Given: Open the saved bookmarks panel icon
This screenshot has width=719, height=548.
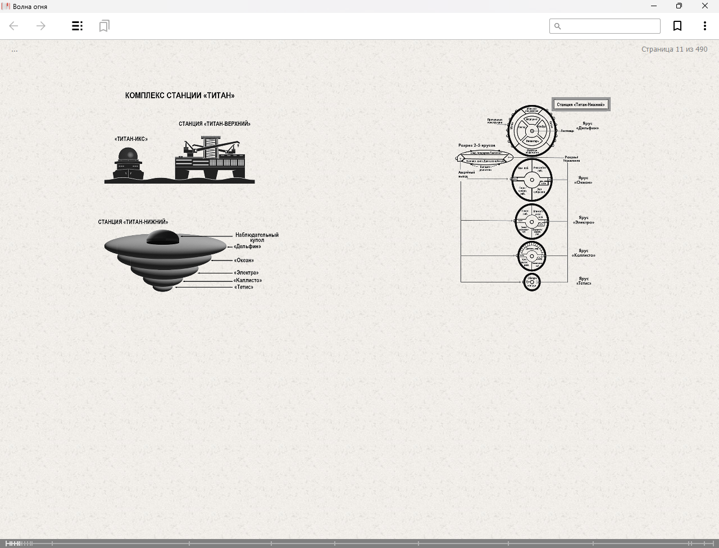Looking at the screenshot, I should (x=104, y=26).
